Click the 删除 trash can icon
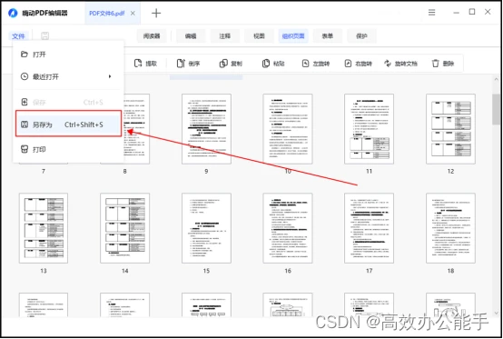 (x=435, y=64)
